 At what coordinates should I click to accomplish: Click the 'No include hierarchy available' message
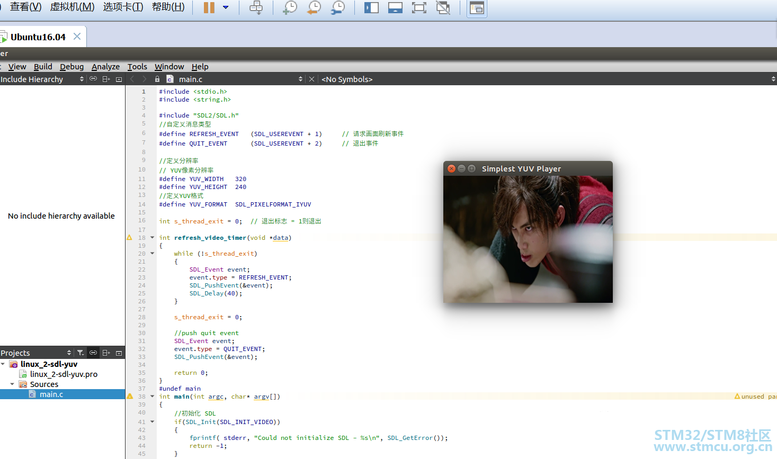point(61,216)
